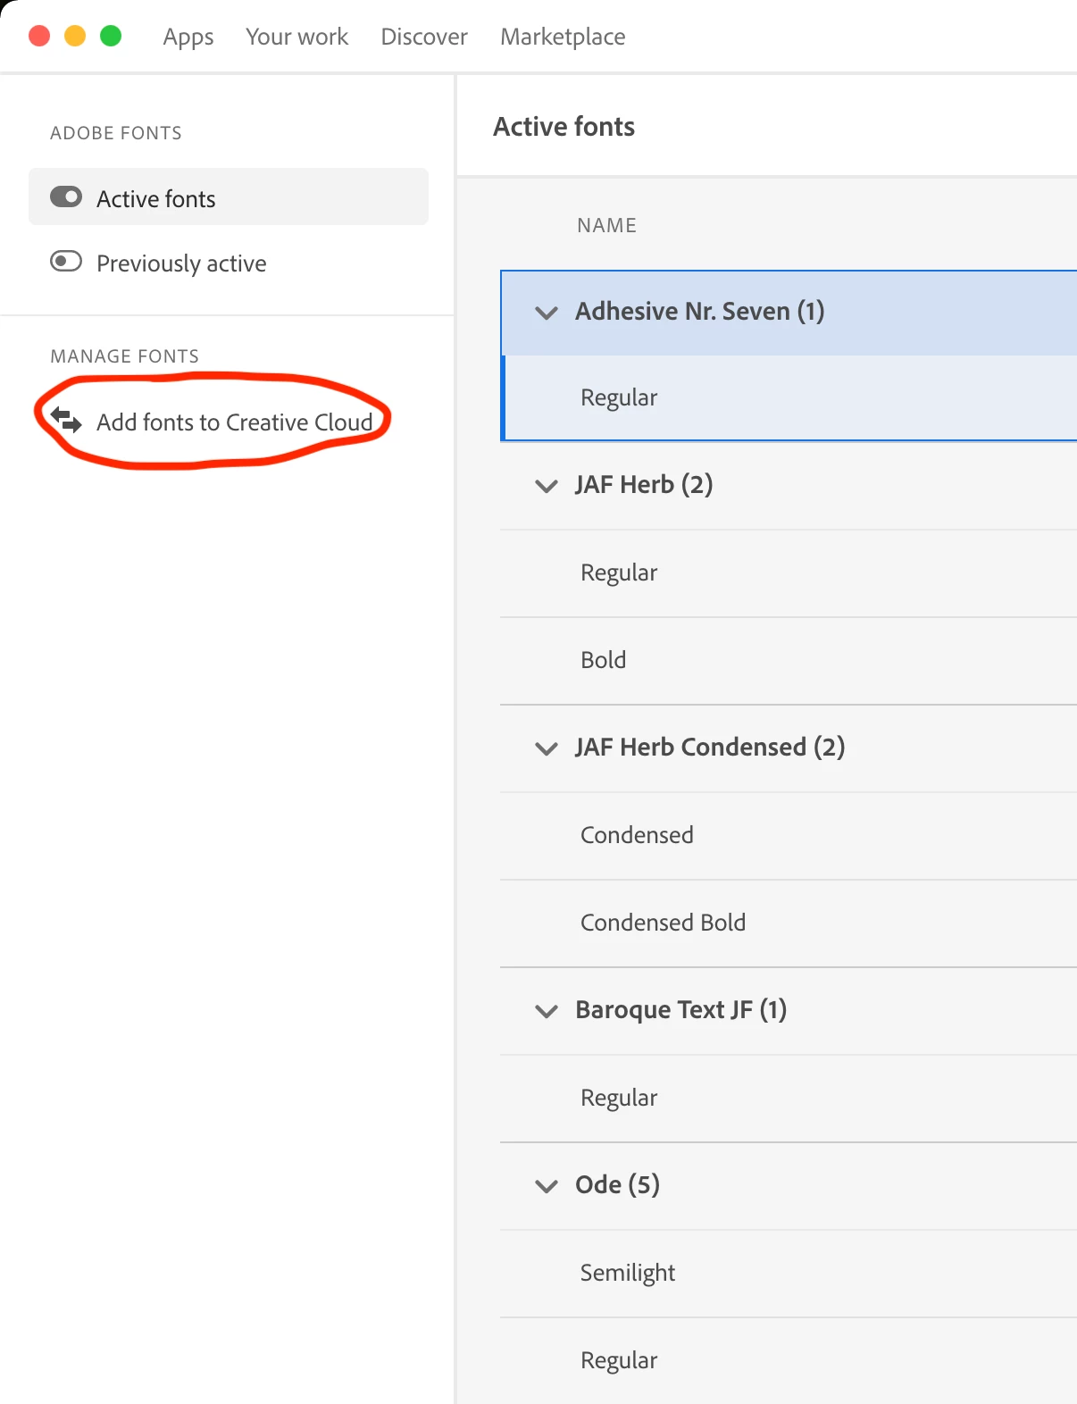The height and width of the screenshot is (1404, 1077).
Task: Collapse JAF Herb Condensed (2) group
Action: click(546, 748)
